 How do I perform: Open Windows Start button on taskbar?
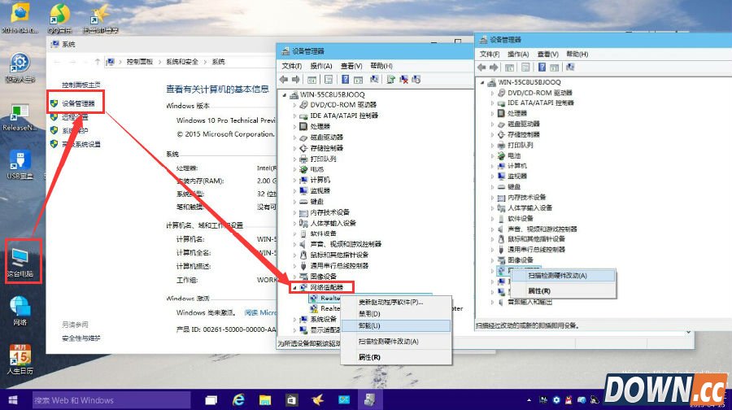[13, 400]
